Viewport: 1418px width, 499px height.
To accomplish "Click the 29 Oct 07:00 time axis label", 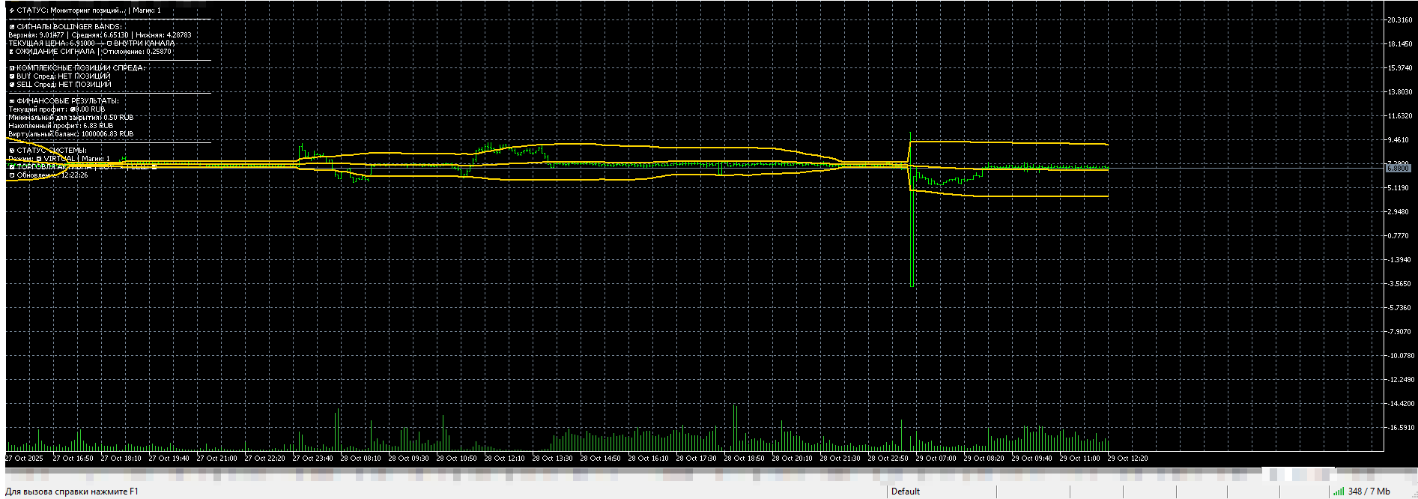I will 936,458.
